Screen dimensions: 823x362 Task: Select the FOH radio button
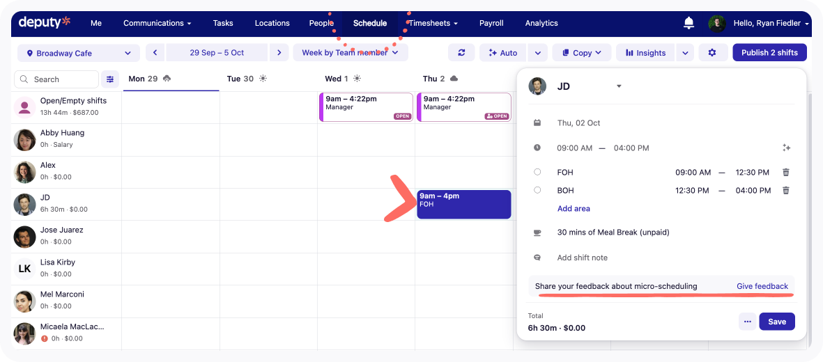click(537, 173)
